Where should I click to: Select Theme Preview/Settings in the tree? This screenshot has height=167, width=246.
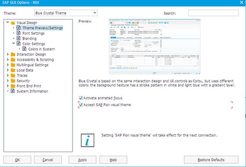pos(43,28)
